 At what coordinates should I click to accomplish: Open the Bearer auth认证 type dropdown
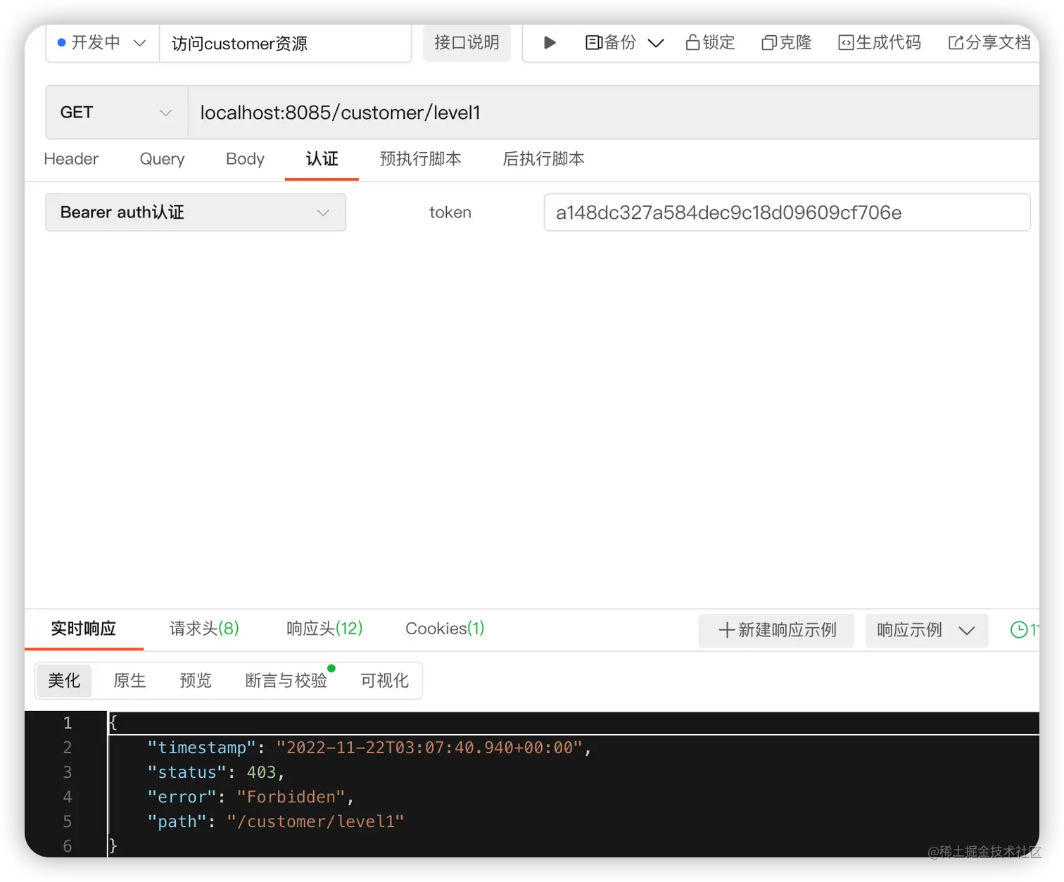coord(196,213)
